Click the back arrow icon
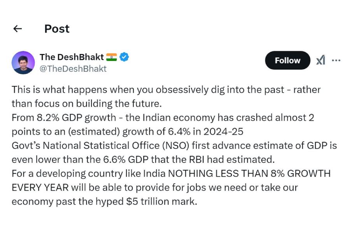 tap(17, 29)
